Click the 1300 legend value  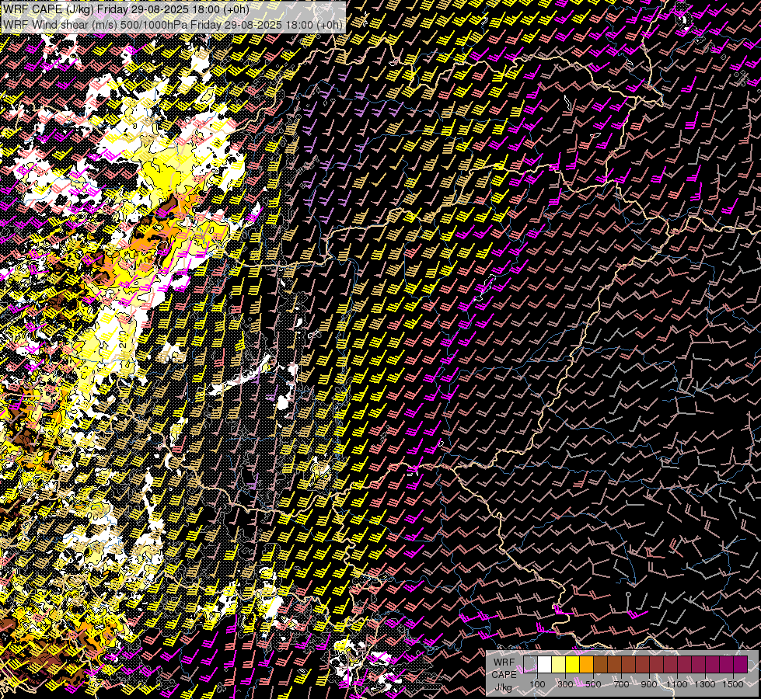click(705, 684)
